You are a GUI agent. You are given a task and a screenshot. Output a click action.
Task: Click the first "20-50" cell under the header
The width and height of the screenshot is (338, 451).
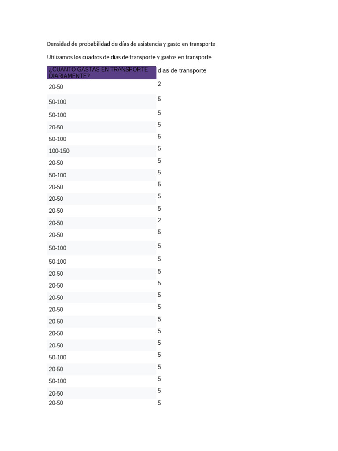tap(56, 87)
